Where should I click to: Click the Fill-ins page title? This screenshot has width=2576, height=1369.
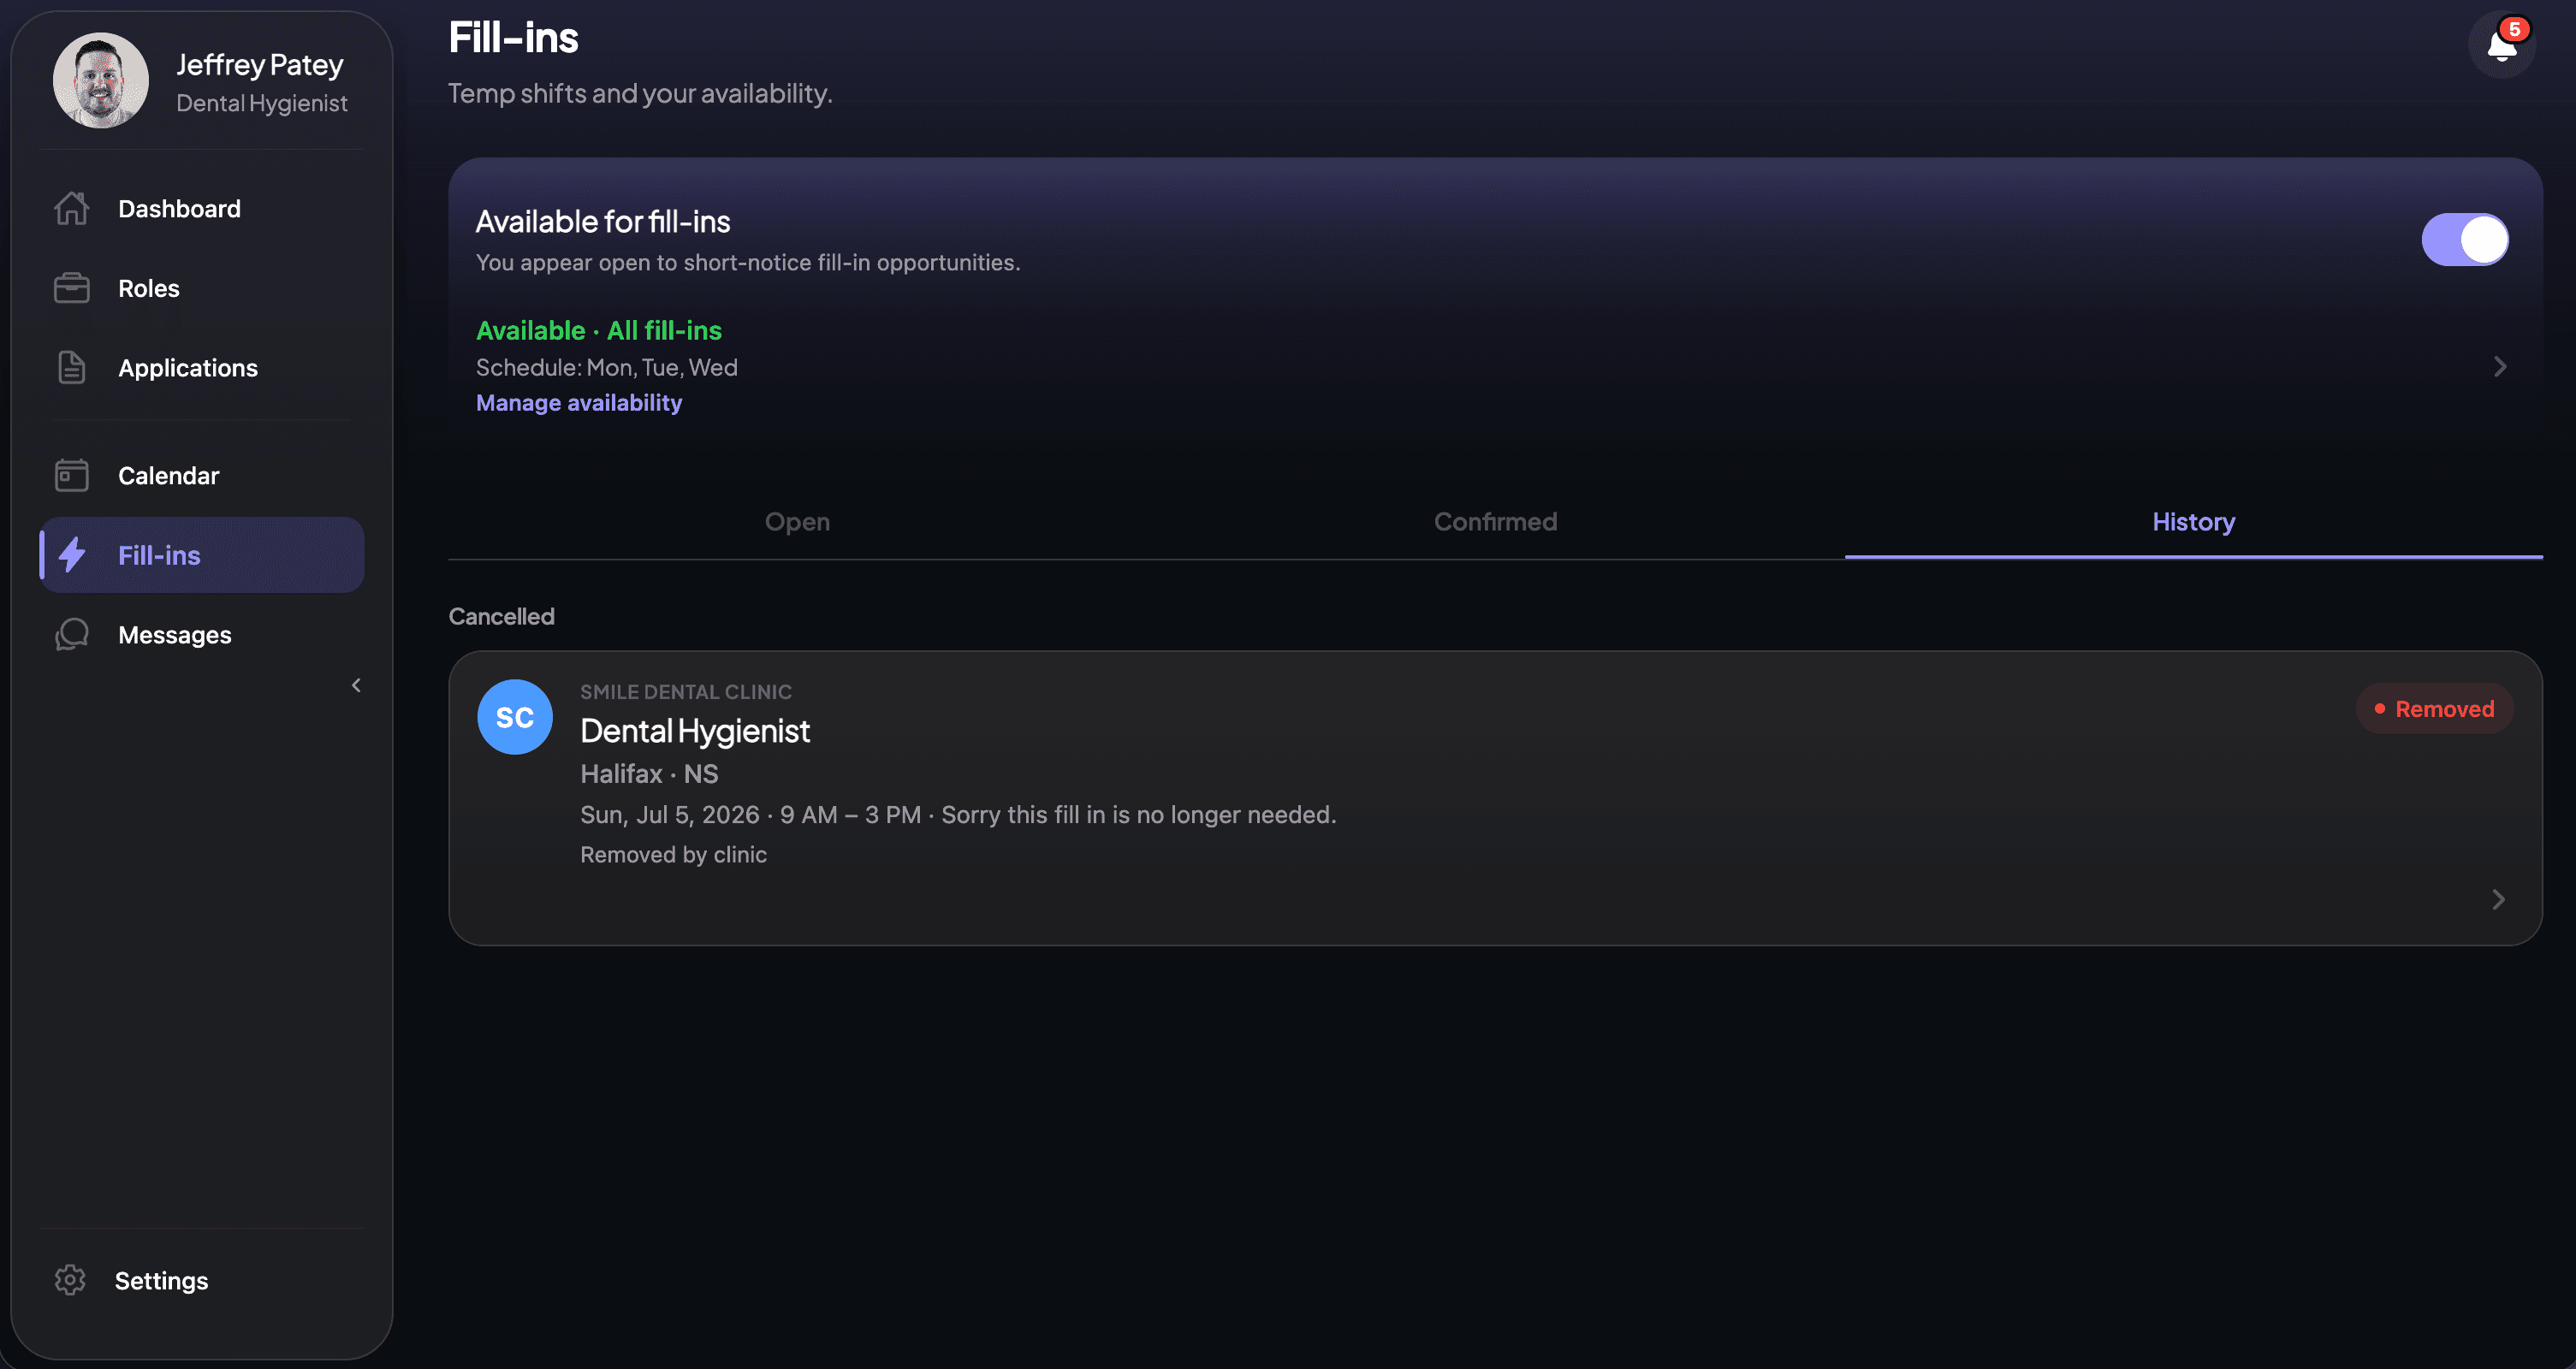pyautogui.click(x=513, y=37)
